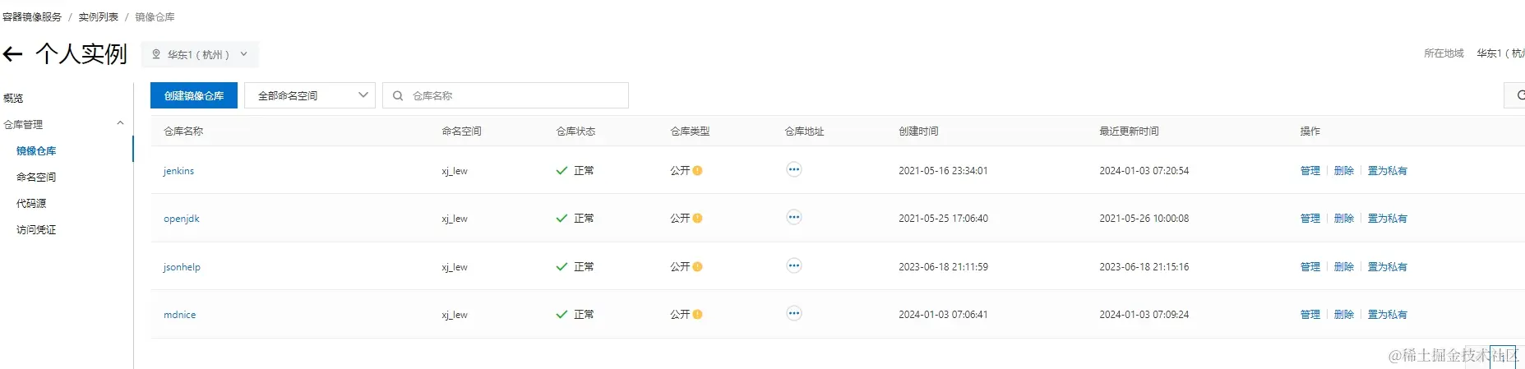Click the 仓库状态 column header
Viewport: 1525px width, 369px height.
pos(575,131)
